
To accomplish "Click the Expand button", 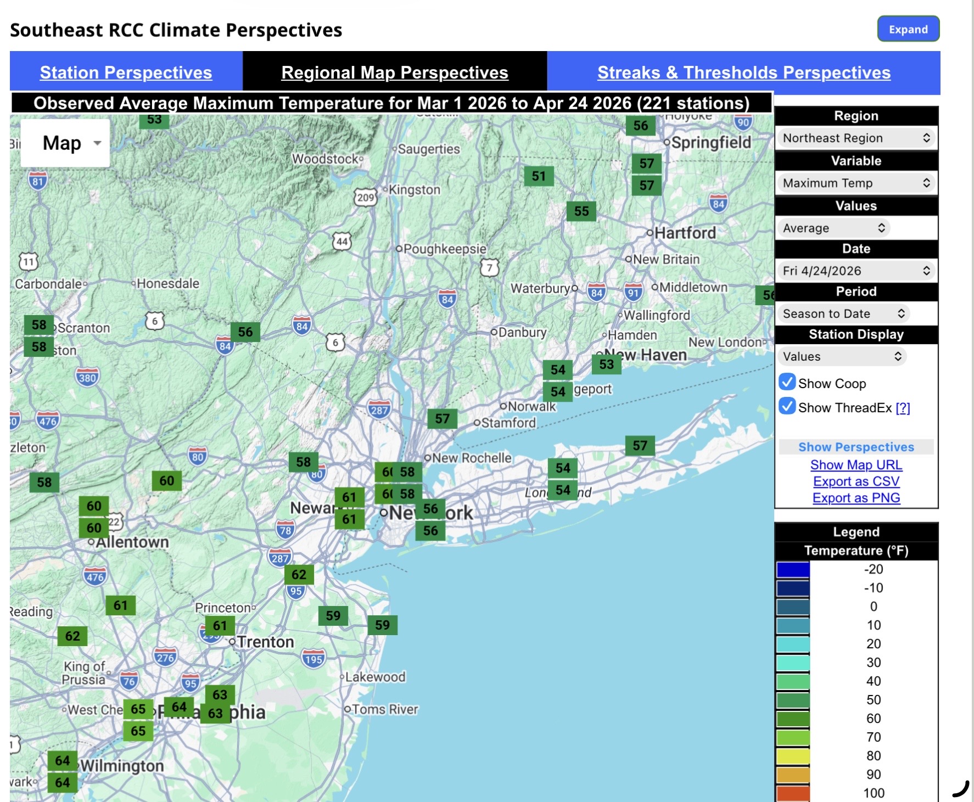I will [x=908, y=30].
